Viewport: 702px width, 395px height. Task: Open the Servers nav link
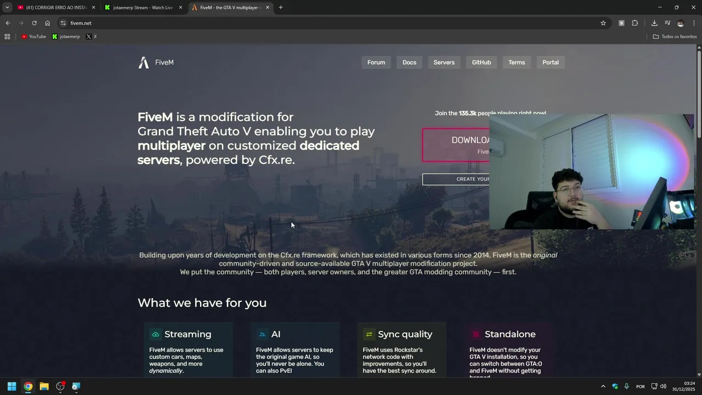coord(444,63)
